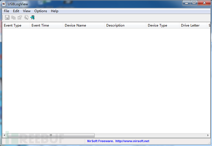Sort by Description column header
This screenshot has width=212, height=146.
coord(125,25)
